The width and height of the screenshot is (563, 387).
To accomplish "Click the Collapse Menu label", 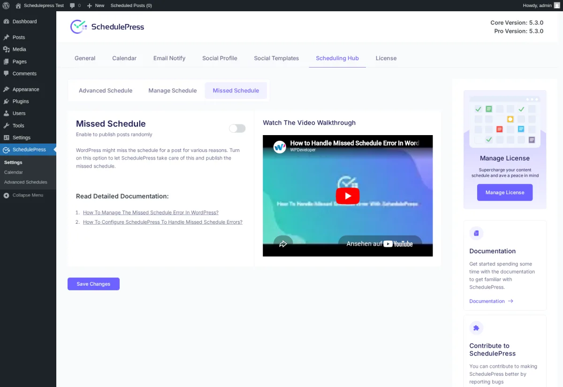I will [28, 195].
